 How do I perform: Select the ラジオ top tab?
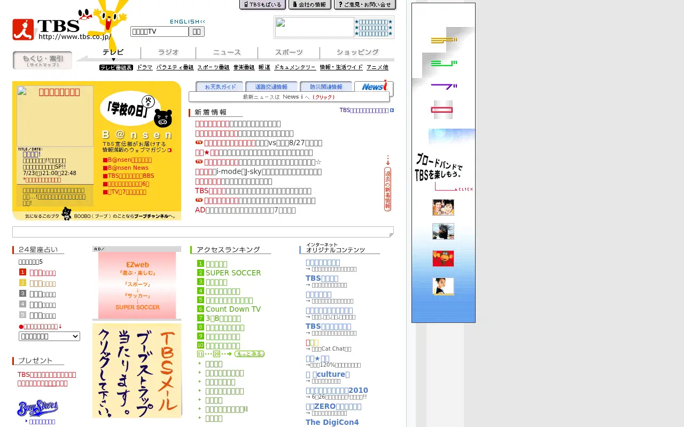point(168,52)
